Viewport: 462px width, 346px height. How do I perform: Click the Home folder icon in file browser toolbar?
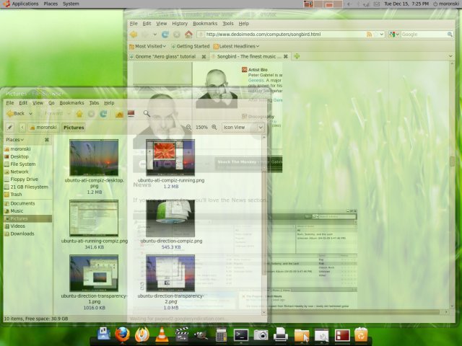79,113
